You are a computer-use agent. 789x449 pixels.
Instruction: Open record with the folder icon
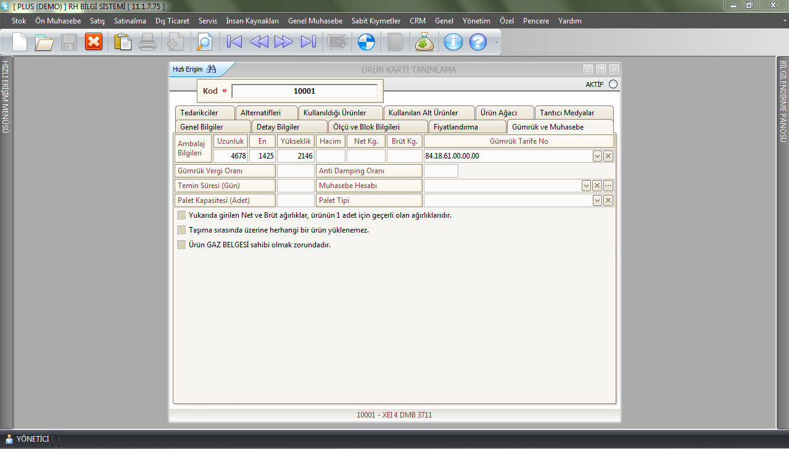(x=44, y=42)
